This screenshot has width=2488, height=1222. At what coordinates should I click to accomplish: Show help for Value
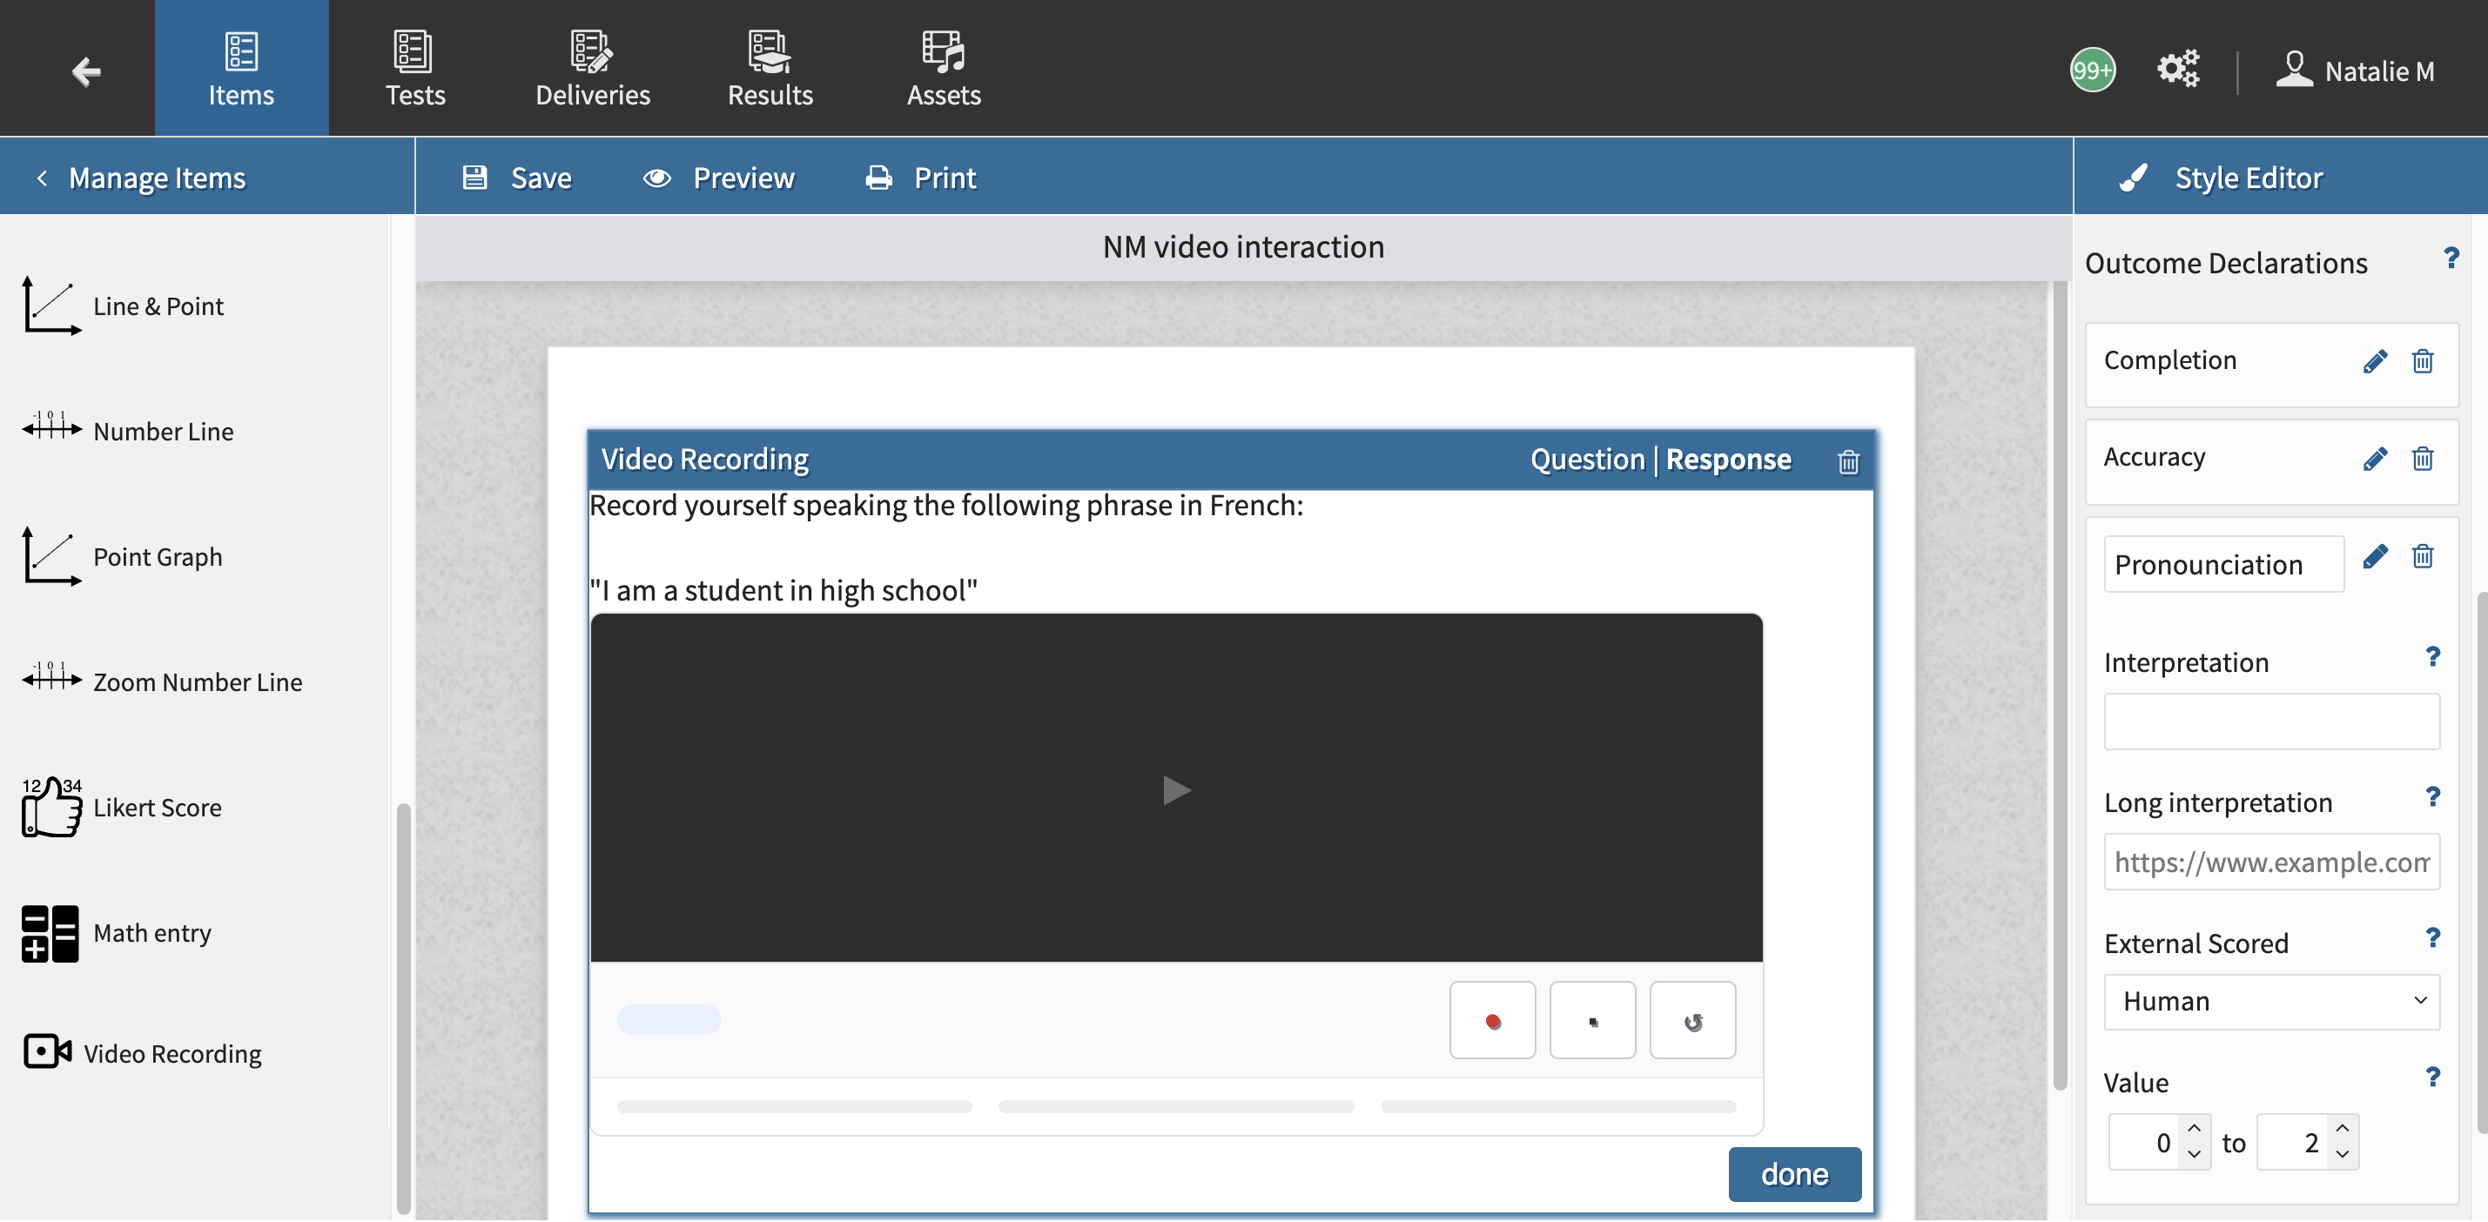2433,1078
